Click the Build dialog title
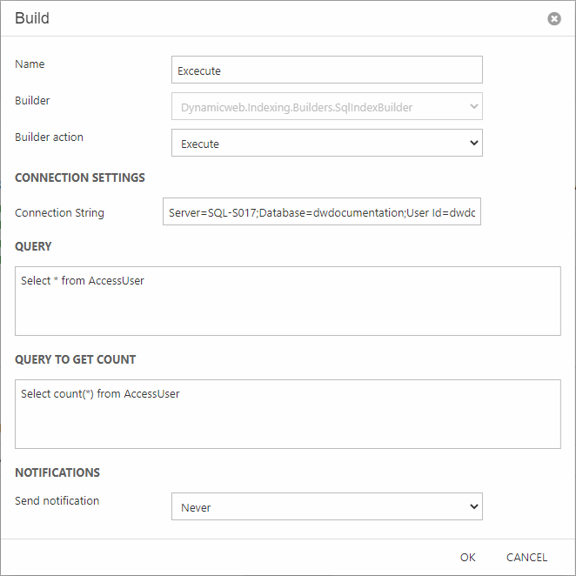The height and width of the screenshot is (576, 576). pos(32,18)
